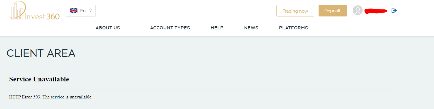Log out using the blue exit icon
This screenshot has height=109, width=434.
tap(394, 11)
